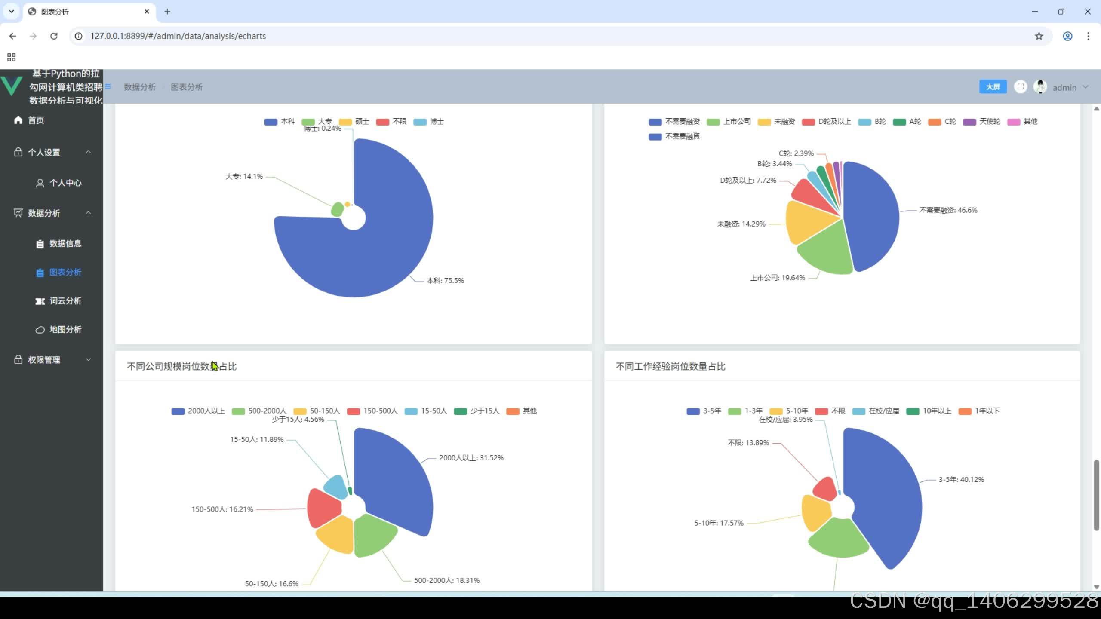The image size is (1101, 619).
Task: Click the 硕士 legend color swatch
Action: click(x=345, y=122)
